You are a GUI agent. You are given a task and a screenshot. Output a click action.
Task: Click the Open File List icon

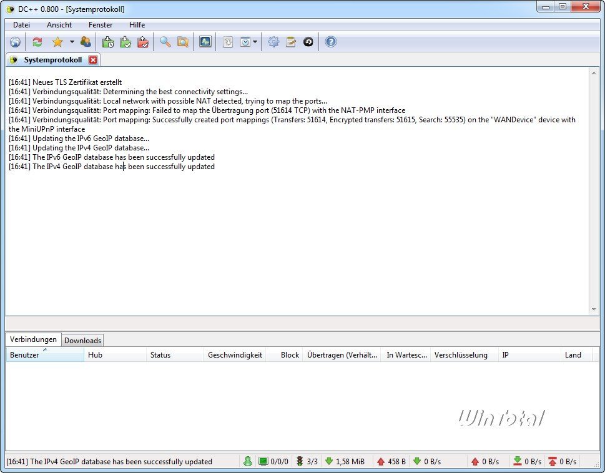(228, 42)
